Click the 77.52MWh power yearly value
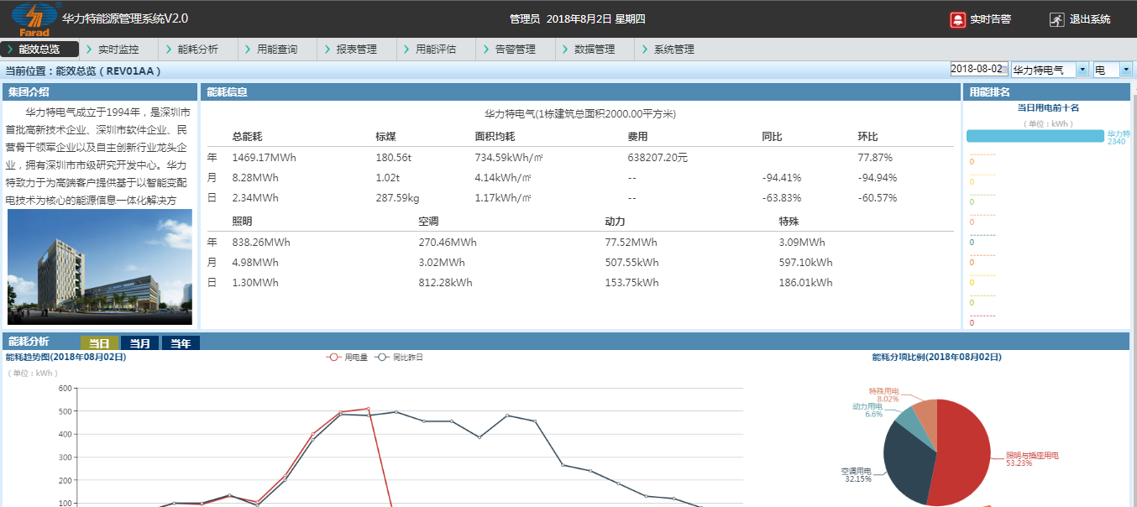Screen dimensions: 1137x507 point(631,242)
